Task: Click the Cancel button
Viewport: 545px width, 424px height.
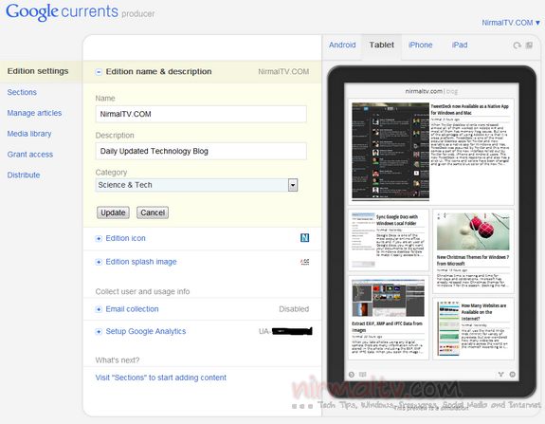Action: click(153, 212)
